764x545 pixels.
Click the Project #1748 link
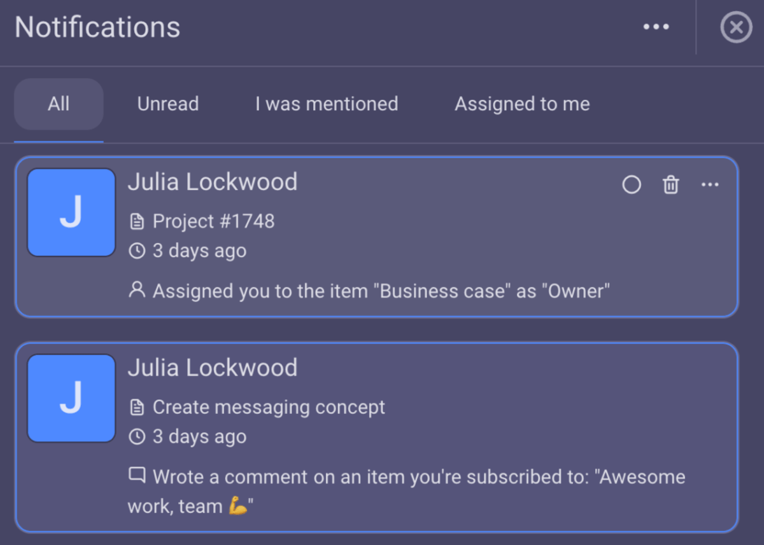click(213, 221)
